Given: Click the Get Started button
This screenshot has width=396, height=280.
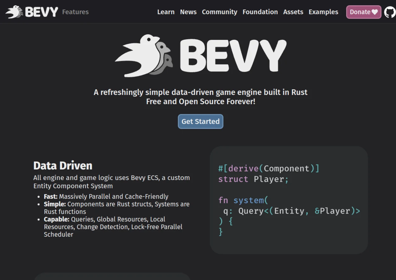Looking at the screenshot, I should tap(200, 121).
